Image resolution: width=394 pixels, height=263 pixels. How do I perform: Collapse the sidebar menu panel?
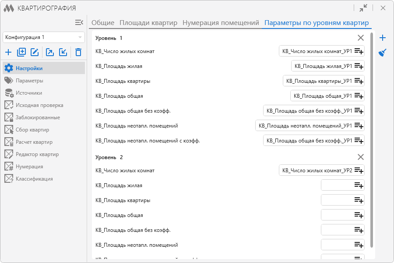tap(79, 22)
